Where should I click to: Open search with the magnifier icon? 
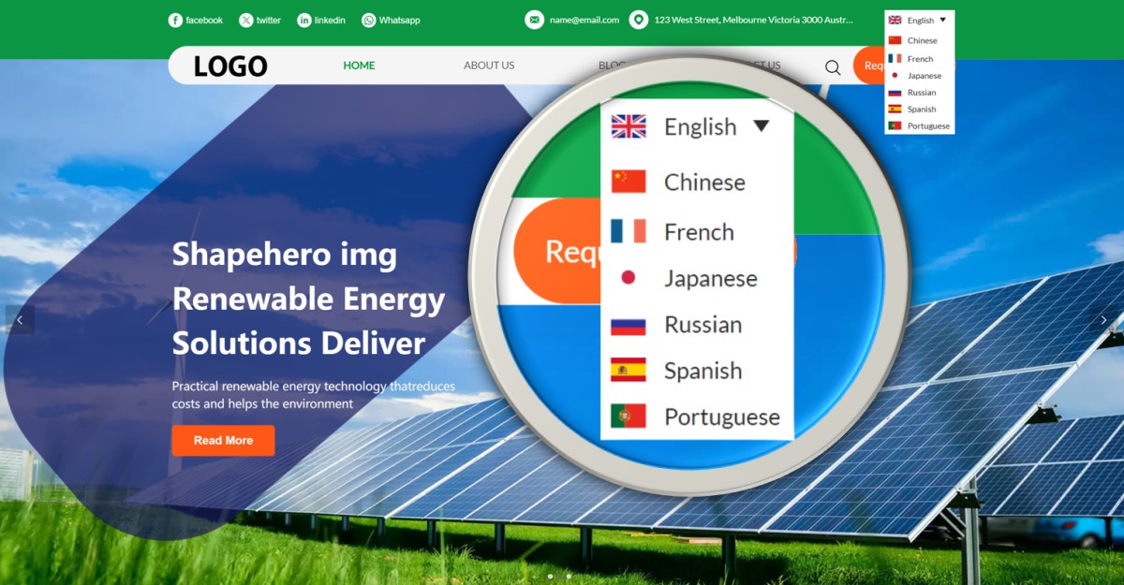pos(833,67)
